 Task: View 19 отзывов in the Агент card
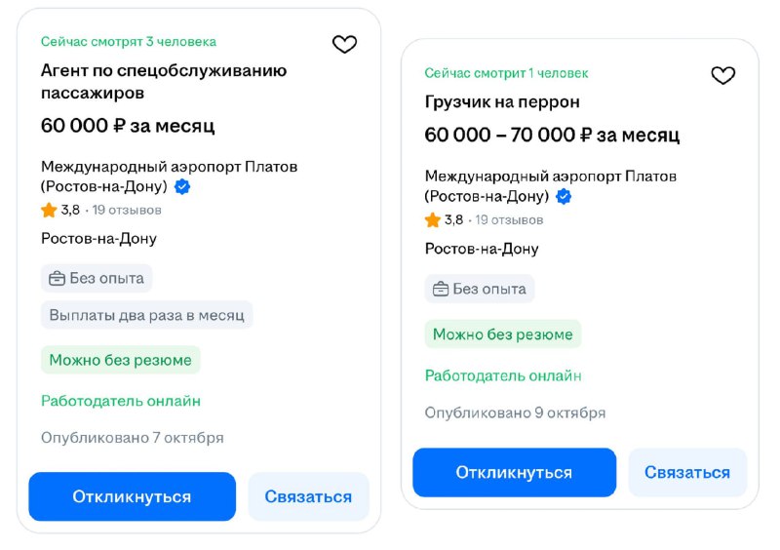[x=127, y=210]
